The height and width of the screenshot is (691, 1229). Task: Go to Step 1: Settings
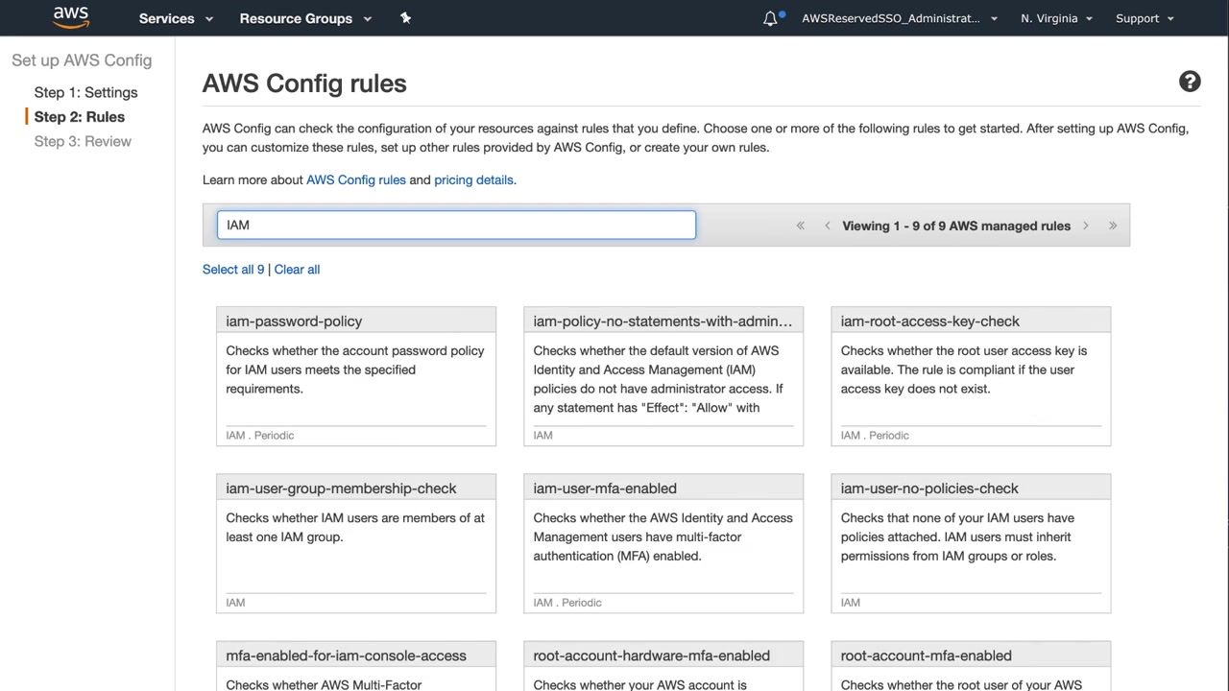click(x=85, y=92)
